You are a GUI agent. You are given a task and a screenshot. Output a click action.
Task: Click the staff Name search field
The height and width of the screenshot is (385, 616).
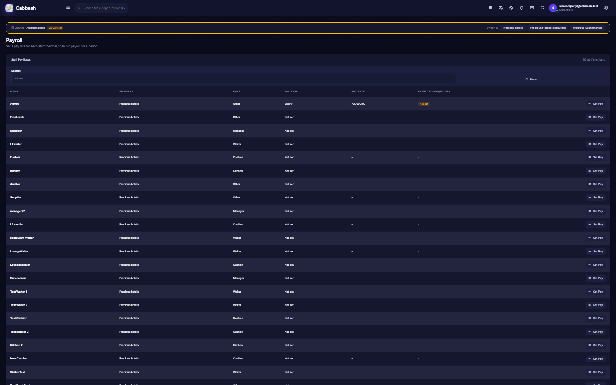(233, 78)
